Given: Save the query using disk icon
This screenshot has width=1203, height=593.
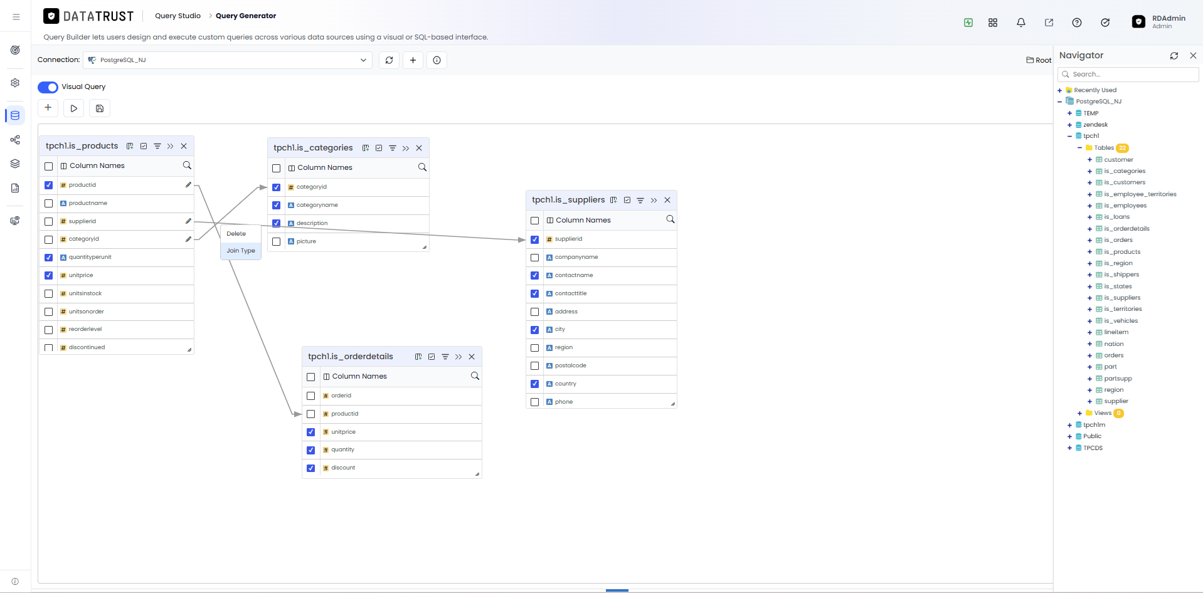Looking at the screenshot, I should pos(100,108).
